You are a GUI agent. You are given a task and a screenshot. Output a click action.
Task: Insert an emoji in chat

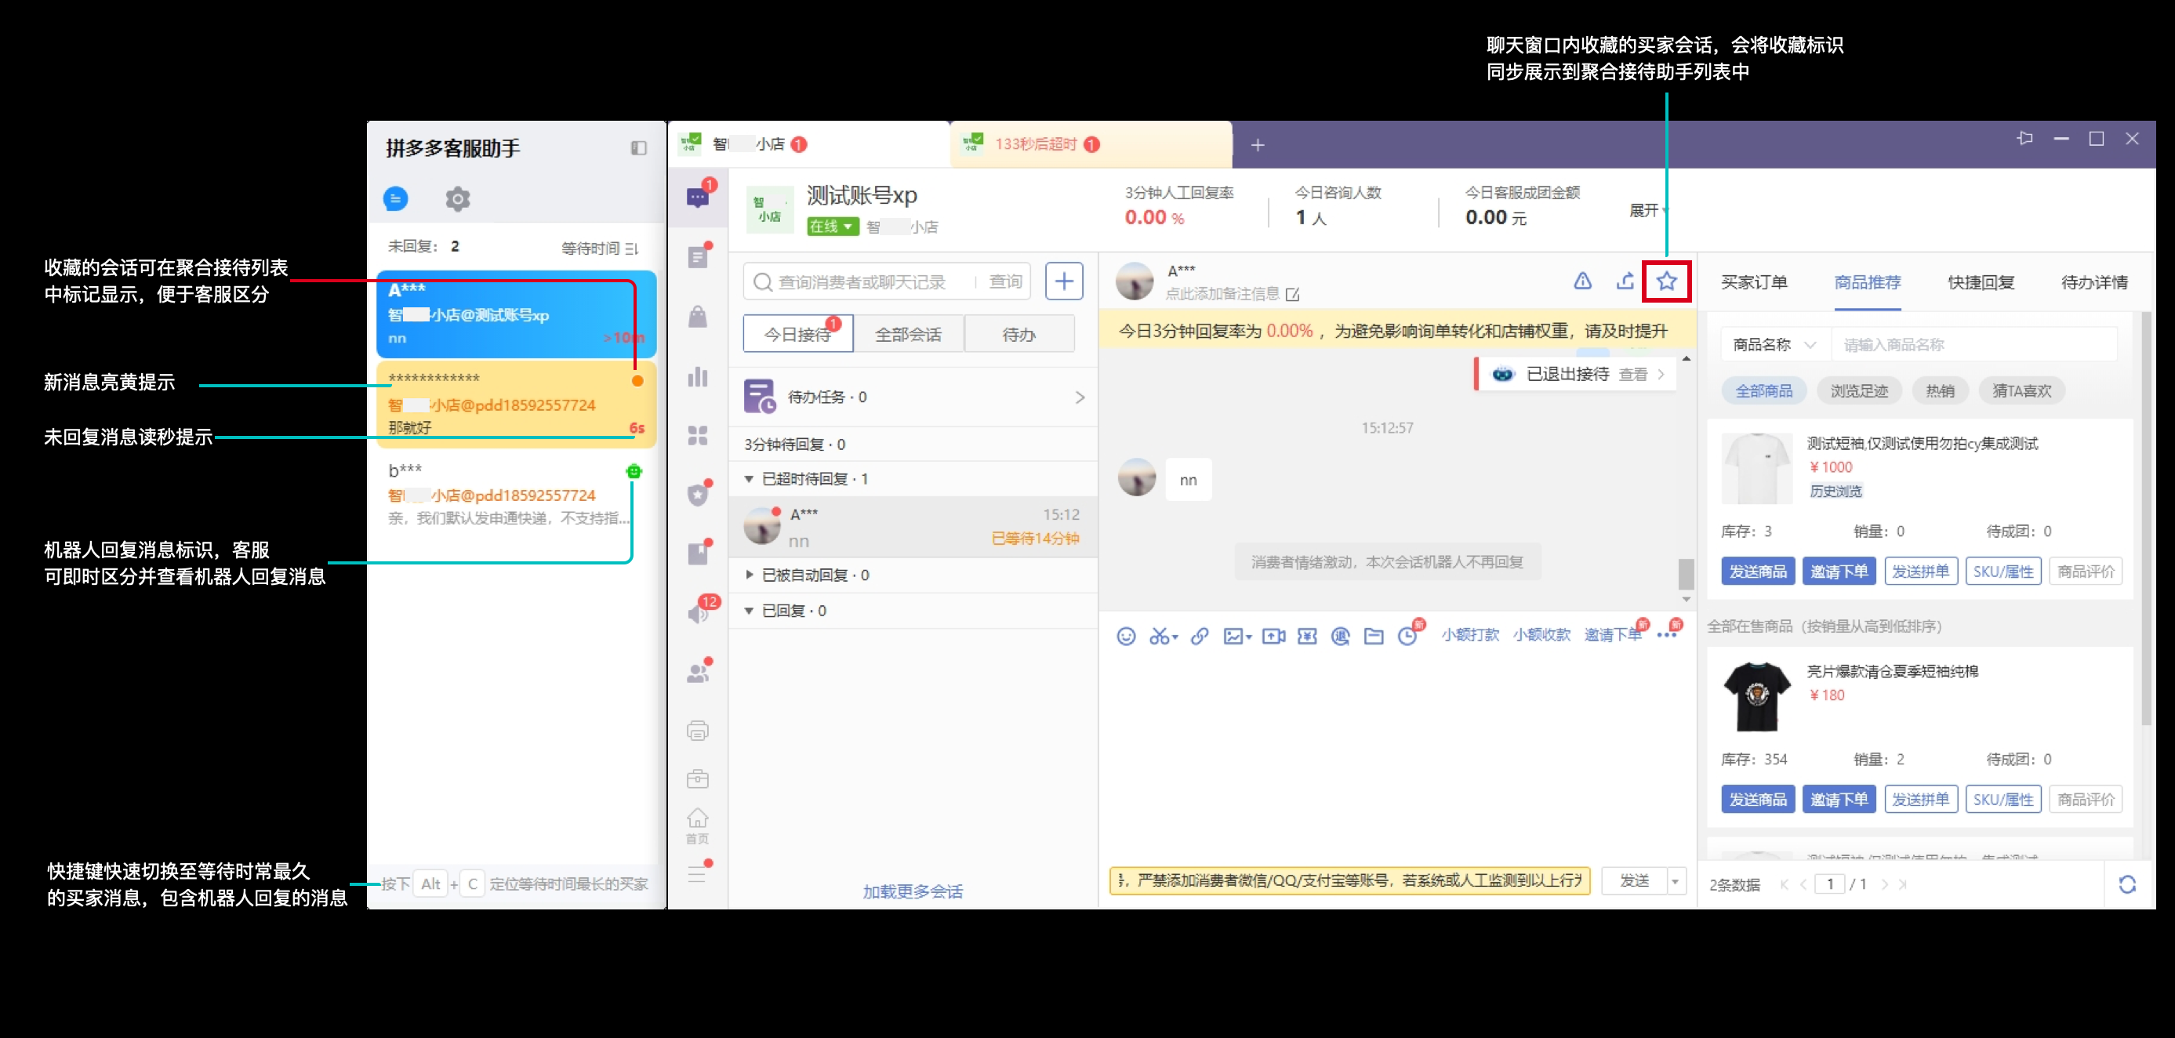coord(1125,636)
